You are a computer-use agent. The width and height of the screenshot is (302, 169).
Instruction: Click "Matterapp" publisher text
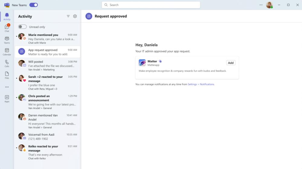[x=153, y=65]
